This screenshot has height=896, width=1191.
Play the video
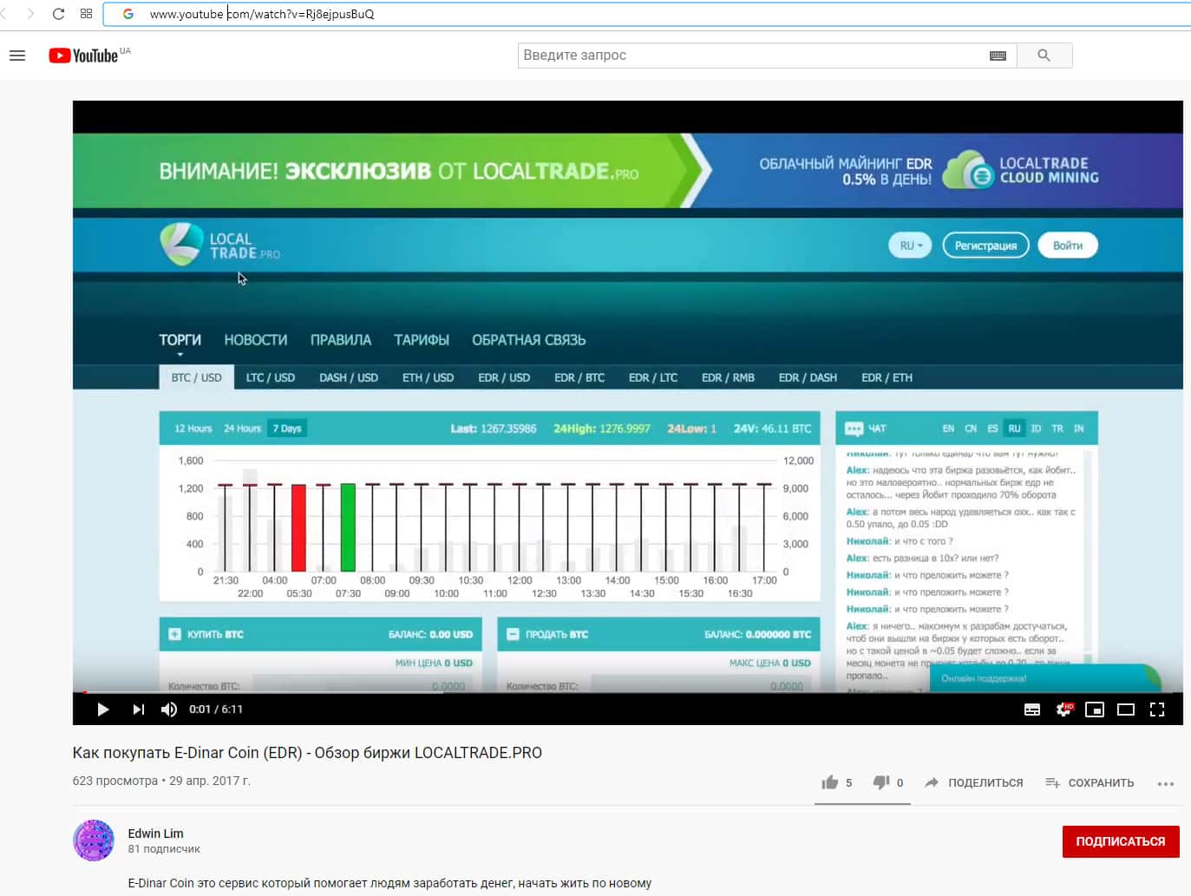pos(102,710)
